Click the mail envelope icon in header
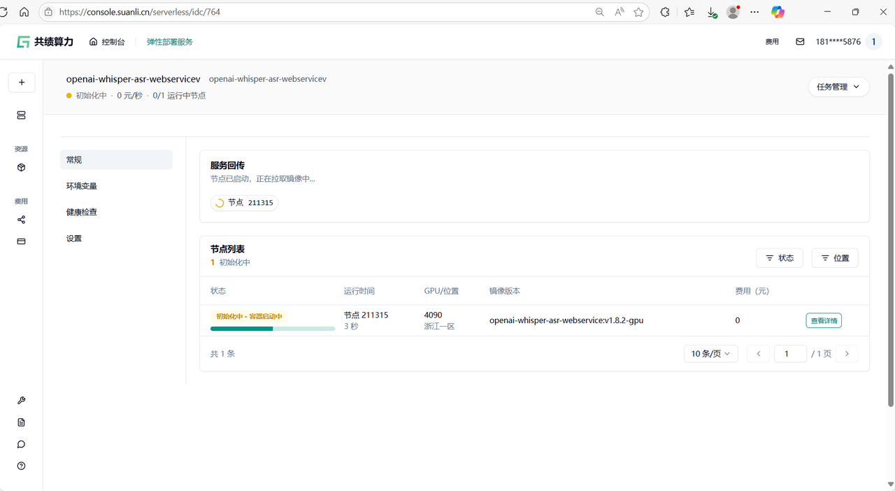Image resolution: width=895 pixels, height=491 pixels. coord(800,42)
